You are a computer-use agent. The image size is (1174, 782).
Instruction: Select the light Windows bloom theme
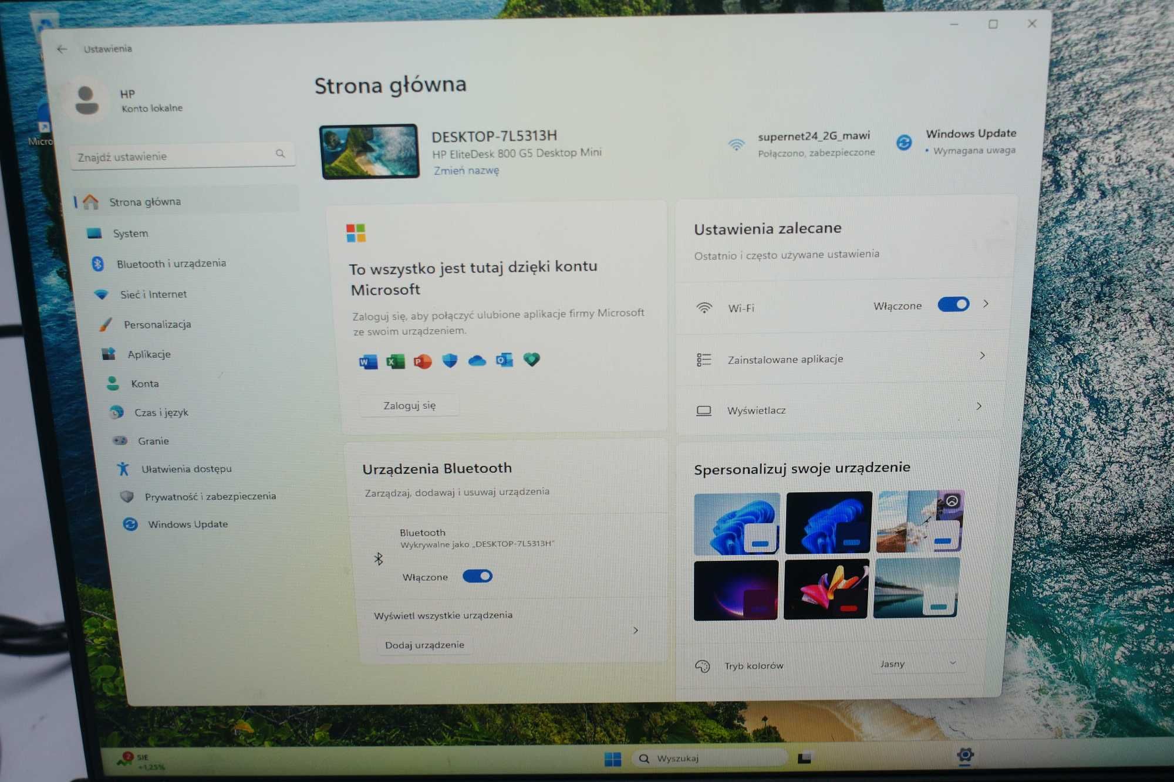(737, 524)
